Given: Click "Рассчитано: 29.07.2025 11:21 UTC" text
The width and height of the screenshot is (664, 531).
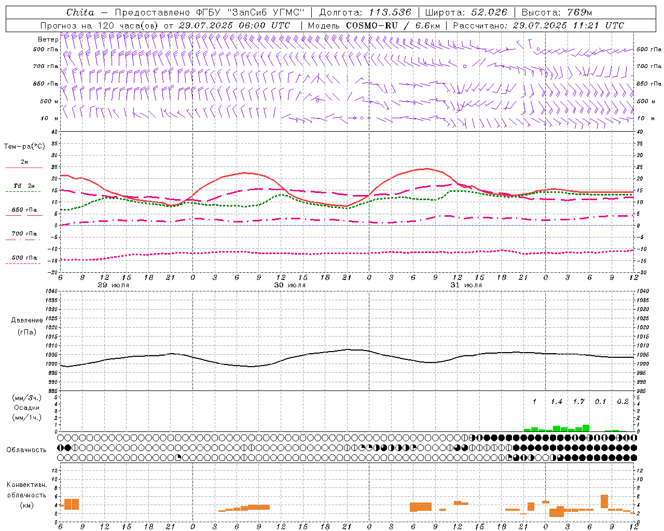Looking at the screenshot, I should (x=538, y=25).
